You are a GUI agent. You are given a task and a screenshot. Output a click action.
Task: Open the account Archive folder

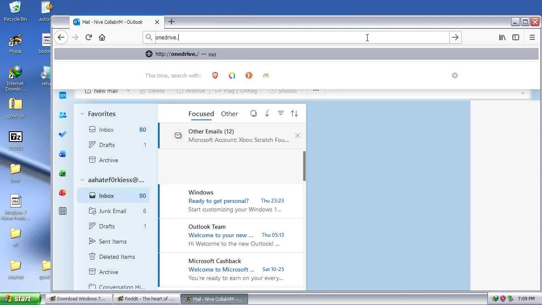113,272
